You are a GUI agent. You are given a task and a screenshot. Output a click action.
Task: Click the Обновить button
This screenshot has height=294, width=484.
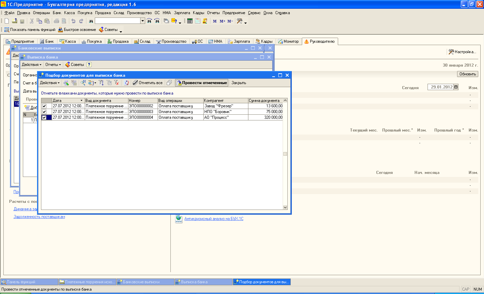click(x=468, y=74)
